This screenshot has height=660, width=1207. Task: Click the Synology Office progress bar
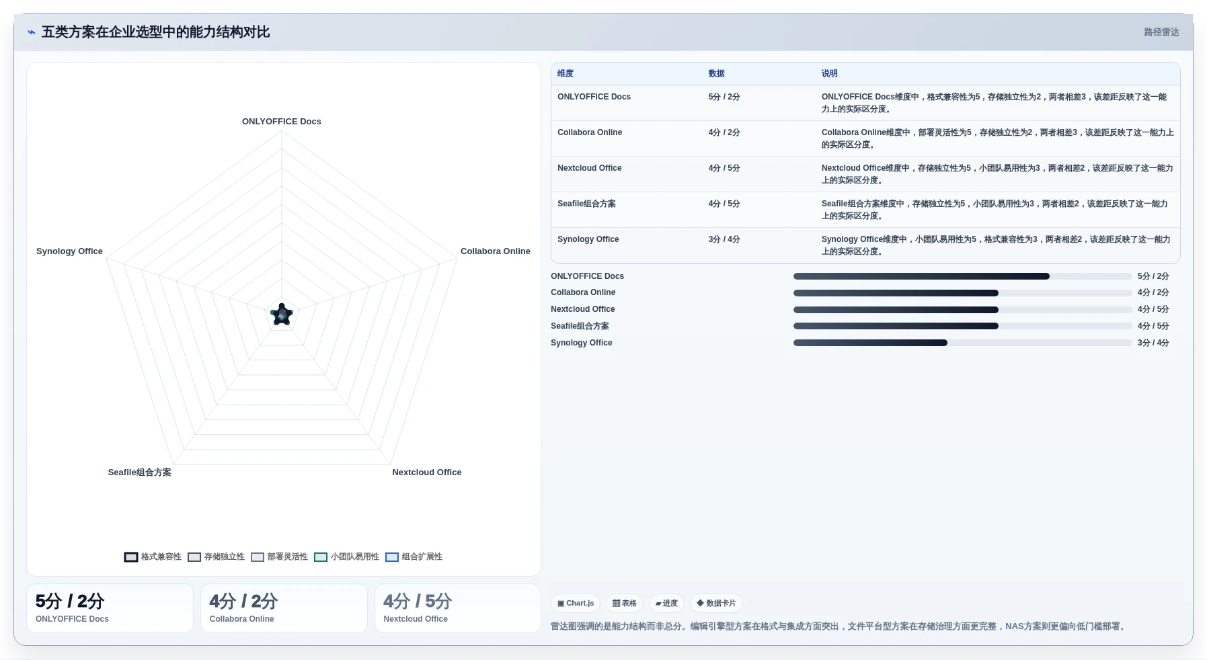962,343
